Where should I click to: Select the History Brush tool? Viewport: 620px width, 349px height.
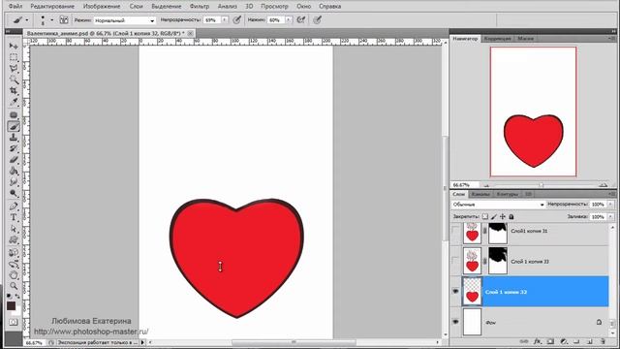click(x=14, y=148)
